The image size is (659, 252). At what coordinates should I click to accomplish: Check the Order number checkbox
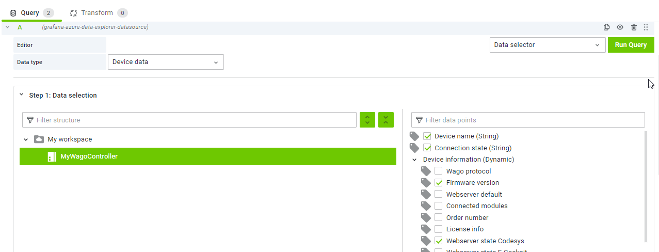pyautogui.click(x=438, y=217)
